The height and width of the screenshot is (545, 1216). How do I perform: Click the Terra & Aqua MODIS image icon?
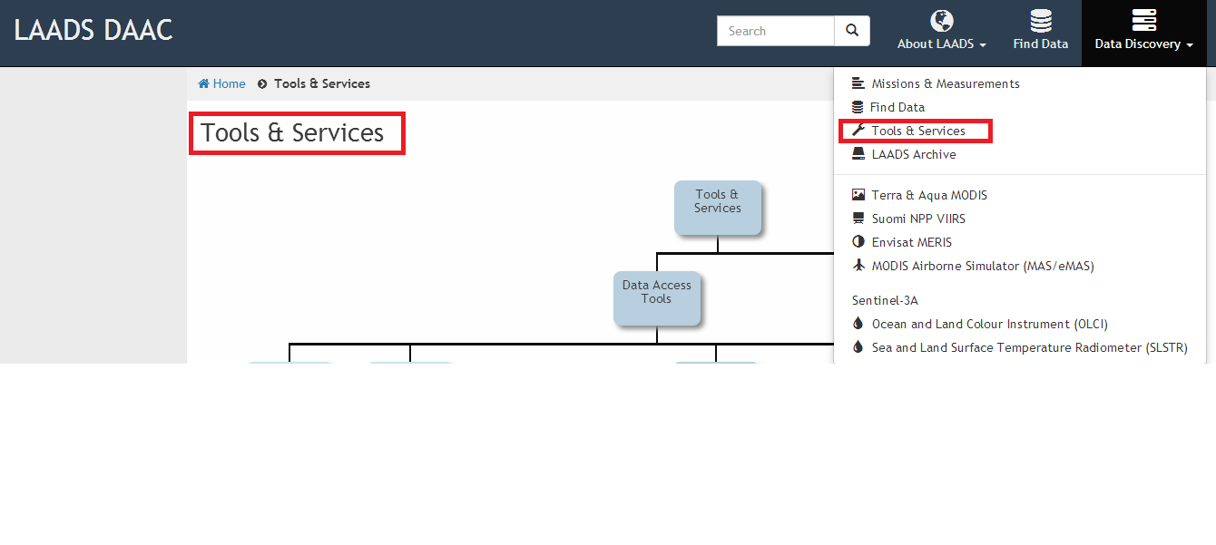[x=858, y=195]
